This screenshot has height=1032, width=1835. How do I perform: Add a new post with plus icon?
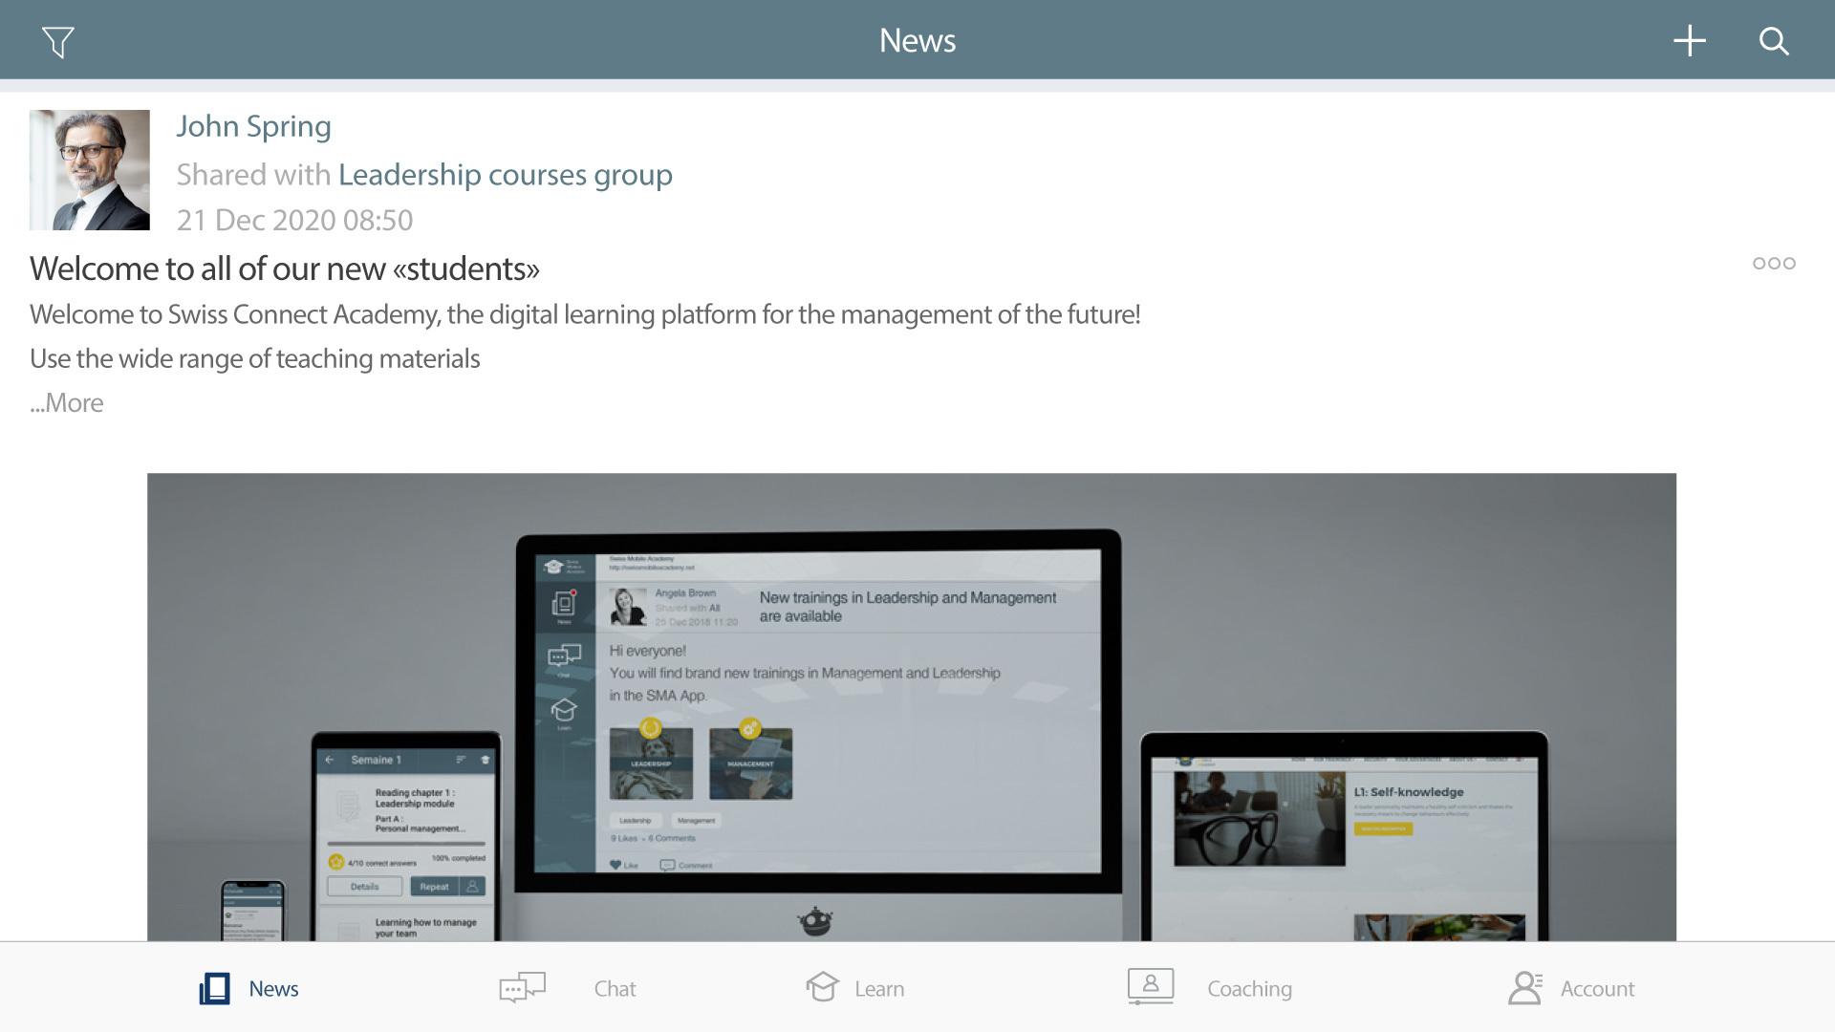click(1690, 41)
